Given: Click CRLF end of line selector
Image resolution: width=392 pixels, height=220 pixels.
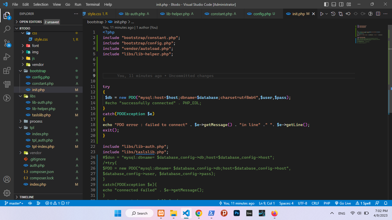Looking at the screenshot, I should point(315,203).
